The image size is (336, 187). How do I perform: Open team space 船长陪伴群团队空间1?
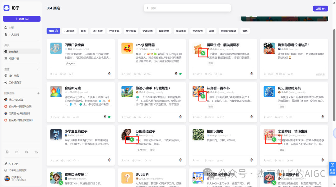pos(21,120)
